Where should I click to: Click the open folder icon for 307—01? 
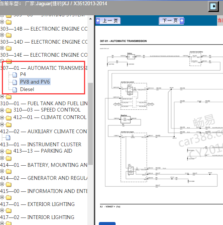(x=9, y=61)
